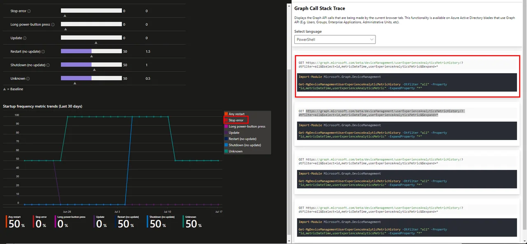Viewport: 527px width, 244px height.
Task: Open the info icon beside Restart (no update)
Action: click(43, 52)
